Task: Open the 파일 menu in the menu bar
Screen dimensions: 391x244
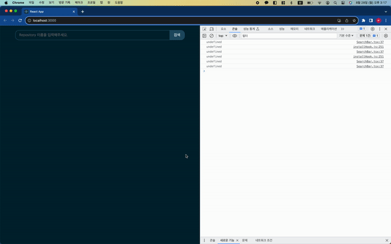Action: [x=31, y=3]
